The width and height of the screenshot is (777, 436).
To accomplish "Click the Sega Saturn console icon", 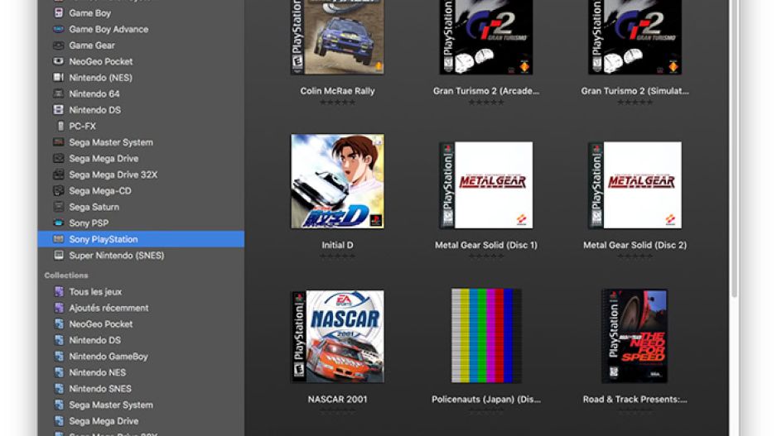I will [x=59, y=207].
